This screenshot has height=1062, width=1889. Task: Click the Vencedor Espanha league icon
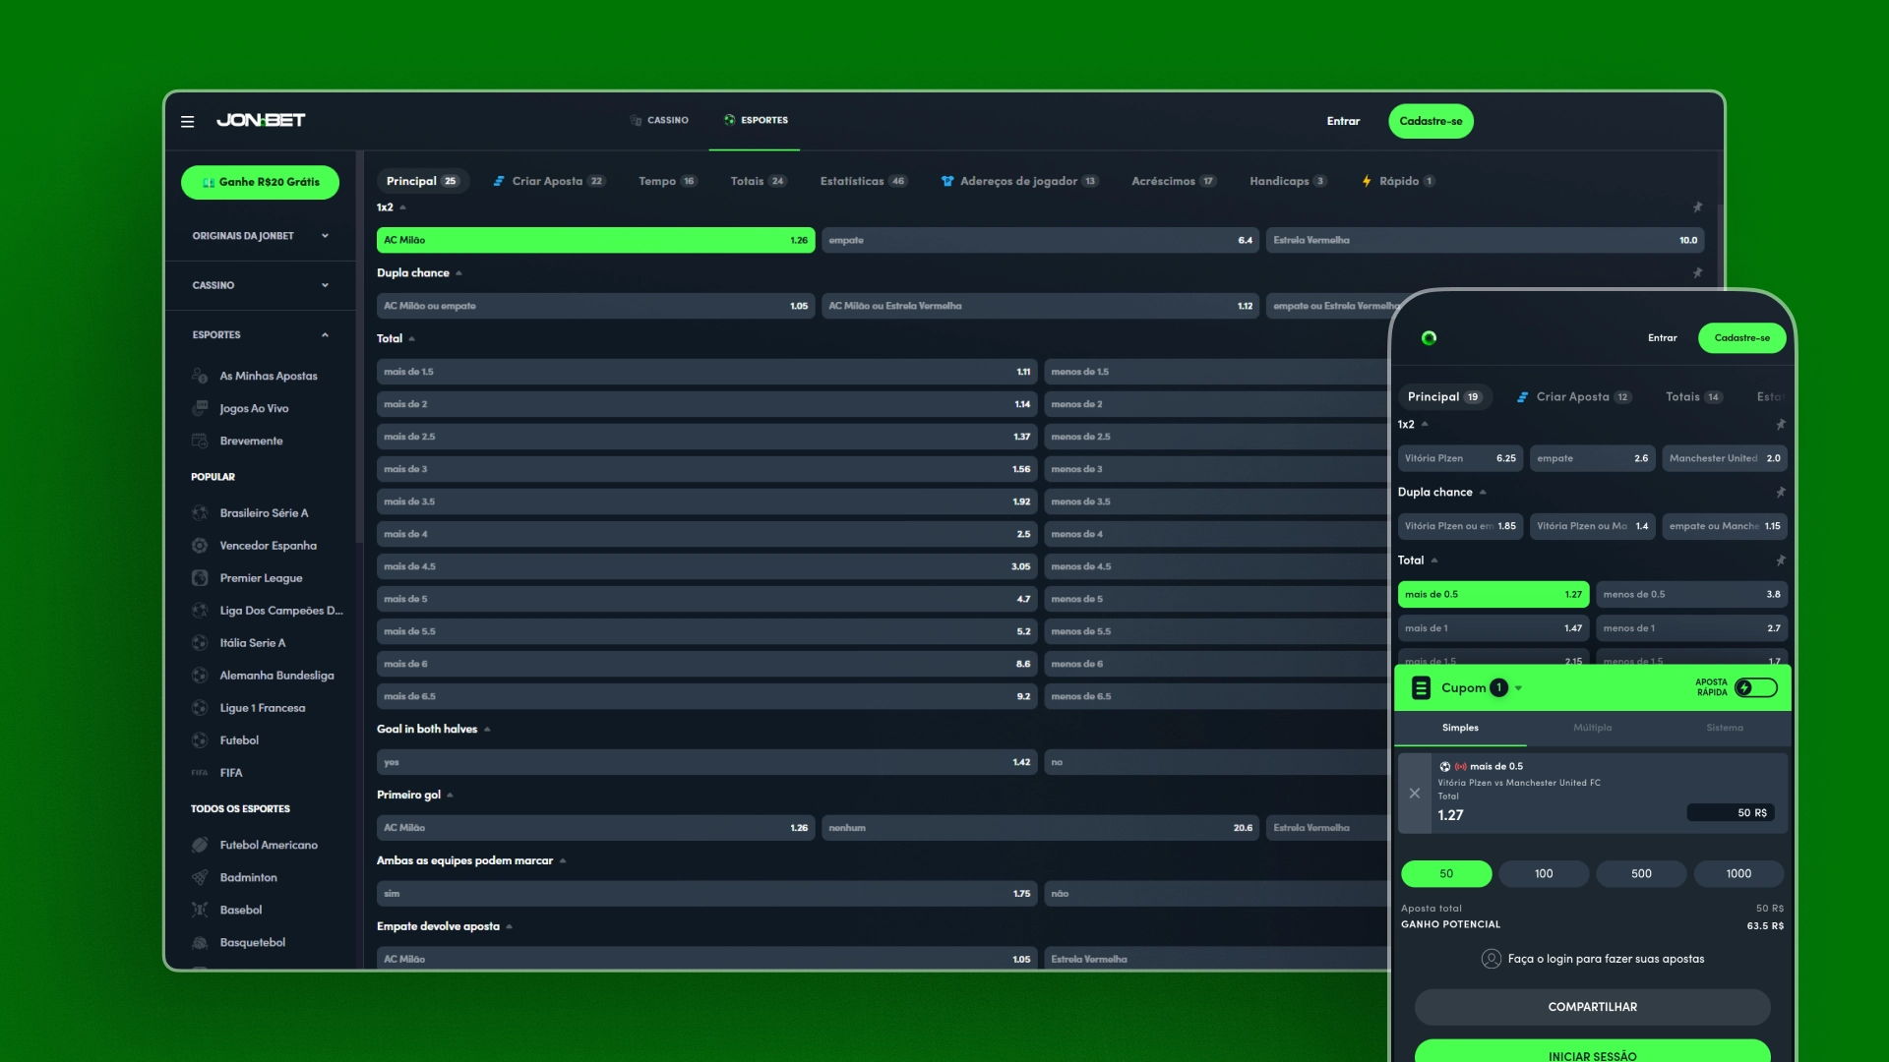[x=200, y=546]
